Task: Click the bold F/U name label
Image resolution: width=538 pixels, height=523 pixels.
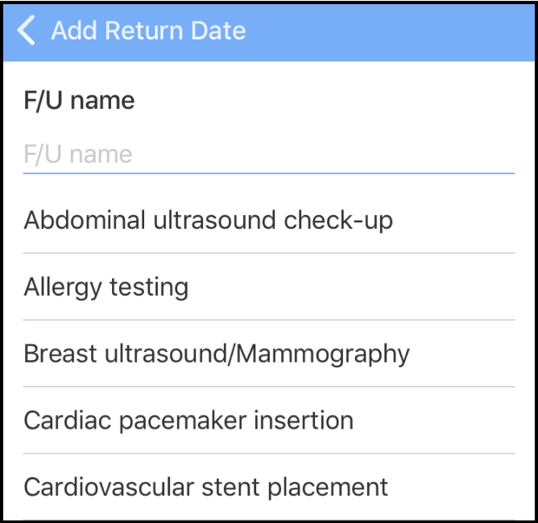Action: tap(79, 101)
